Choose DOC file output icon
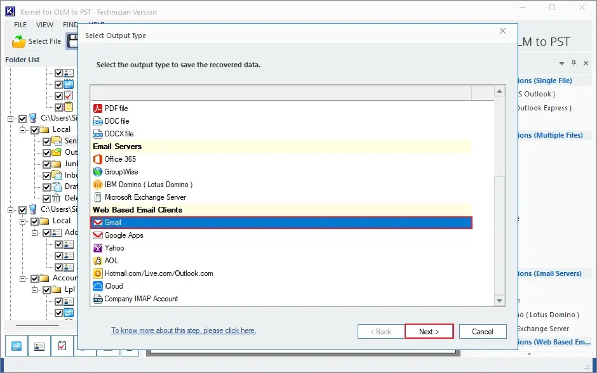Viewport: 597px width, 373px height. (98, 121)
